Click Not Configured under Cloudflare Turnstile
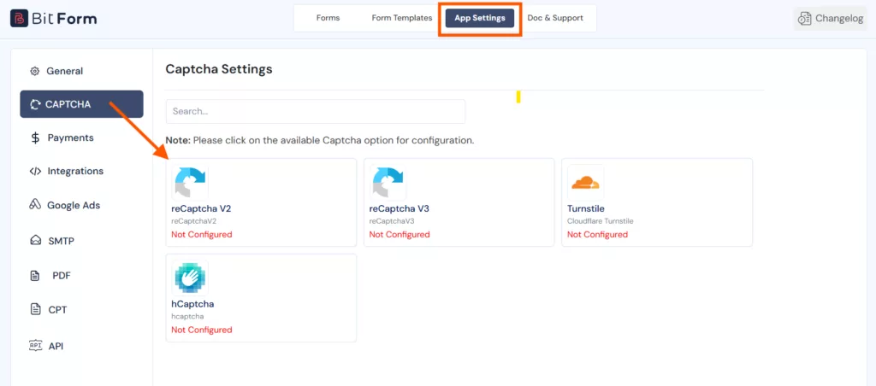 (x=597, y=234)
